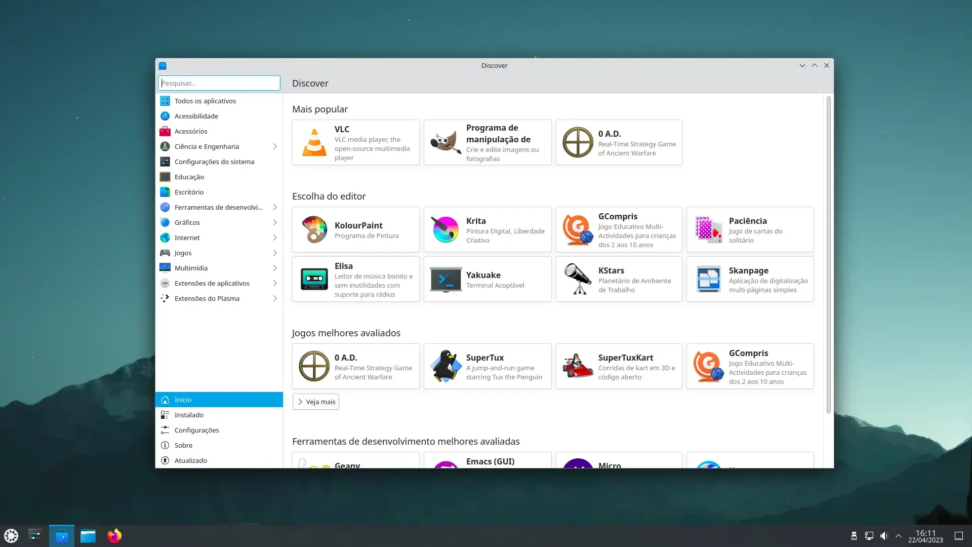
Task: Click the volume icon in system tray
Action: tap(884, 536)
